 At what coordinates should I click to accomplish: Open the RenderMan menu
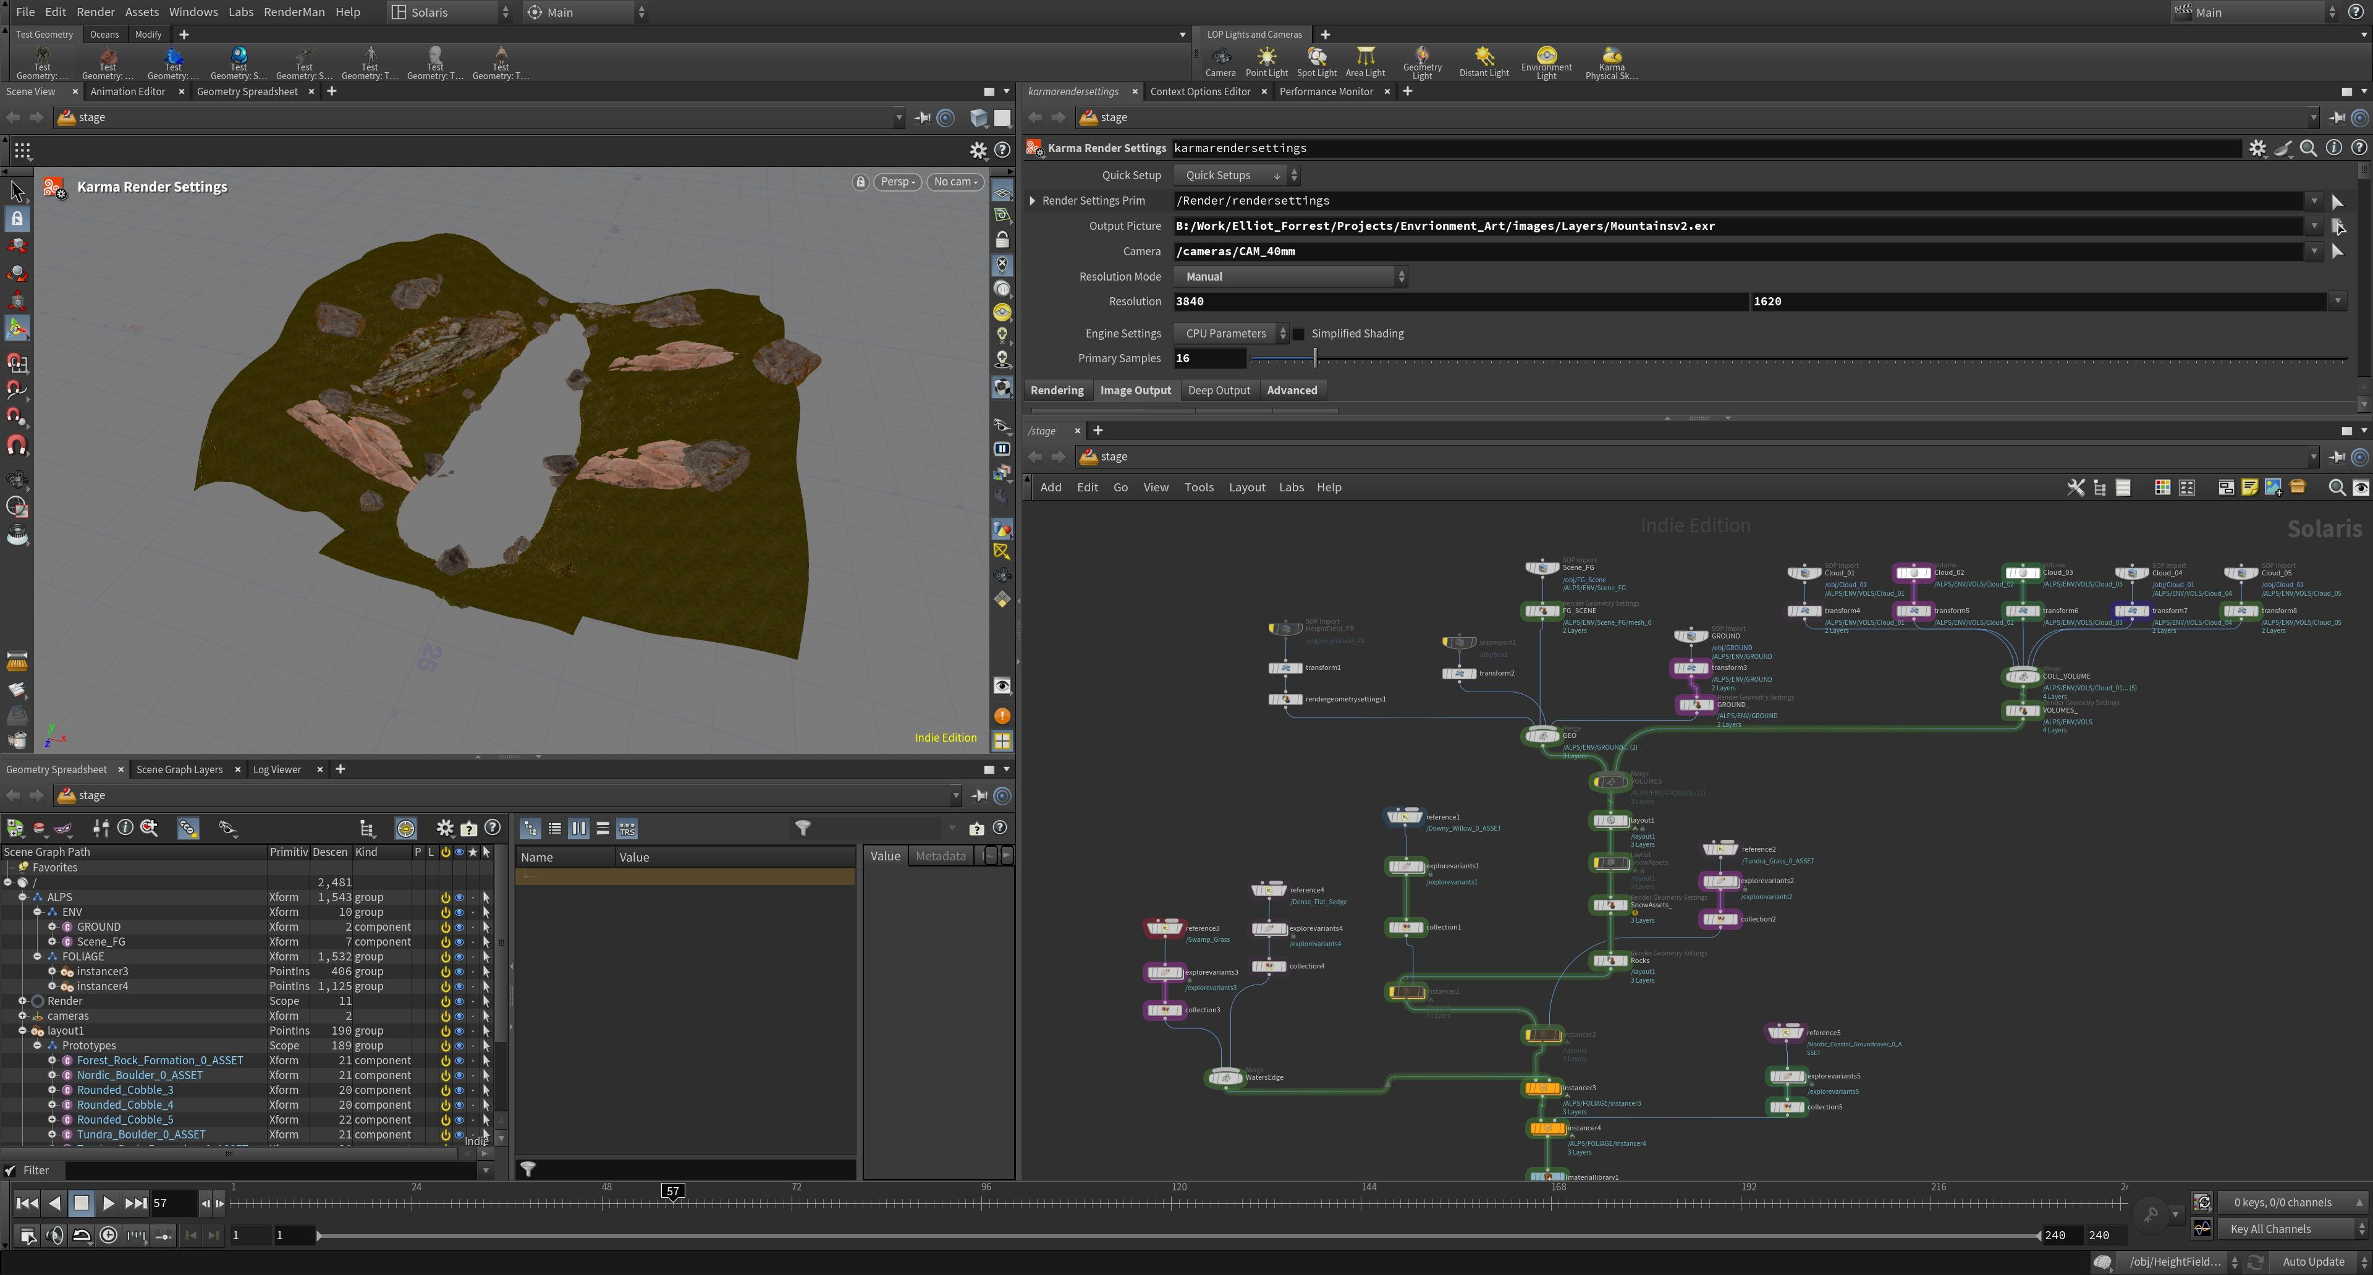click(293, 12)
